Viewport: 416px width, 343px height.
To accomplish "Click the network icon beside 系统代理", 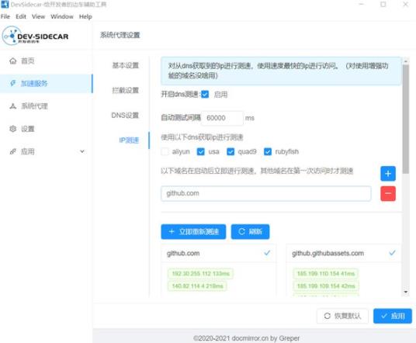I will click(x=12, y=106).
